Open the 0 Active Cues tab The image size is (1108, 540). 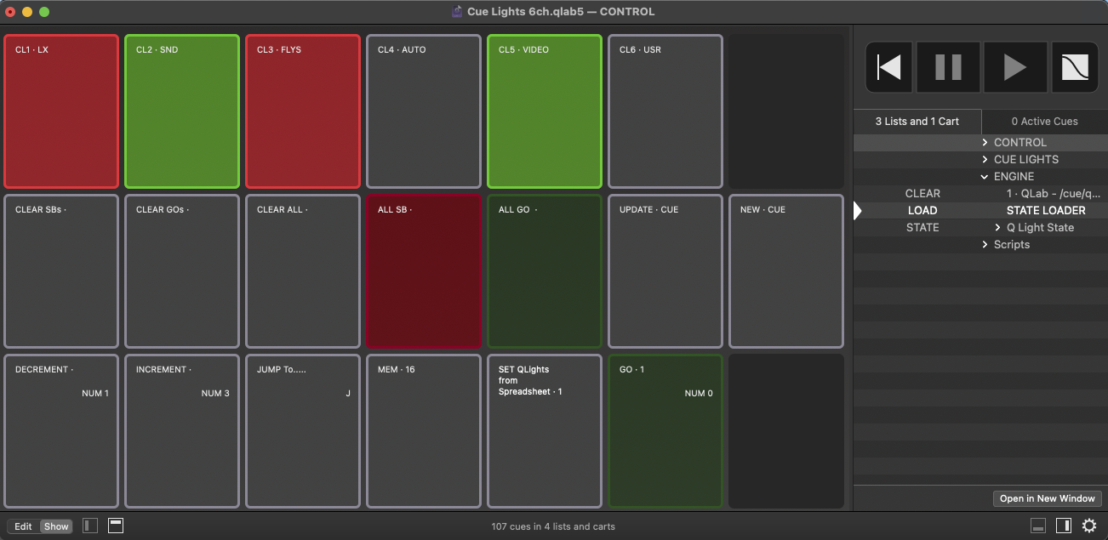[1044, 122]
